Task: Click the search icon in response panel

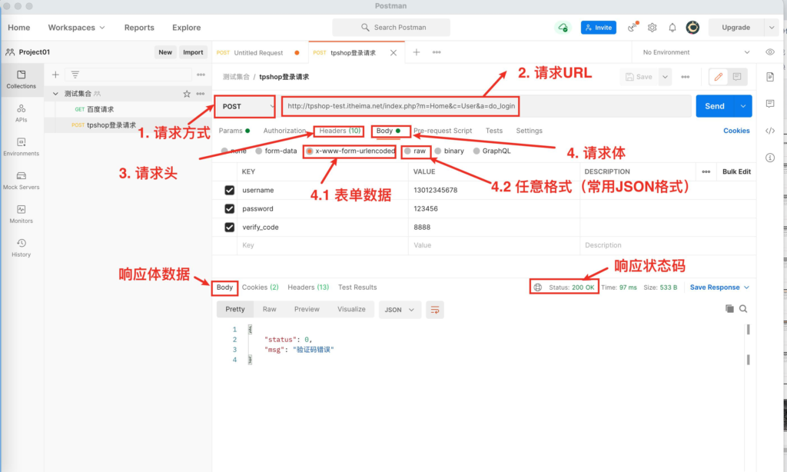Action: click(743, 309)
